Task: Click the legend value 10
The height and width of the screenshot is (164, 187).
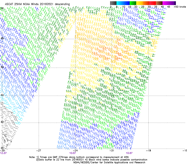Action: pyautogui.click(x=124, y=7)
